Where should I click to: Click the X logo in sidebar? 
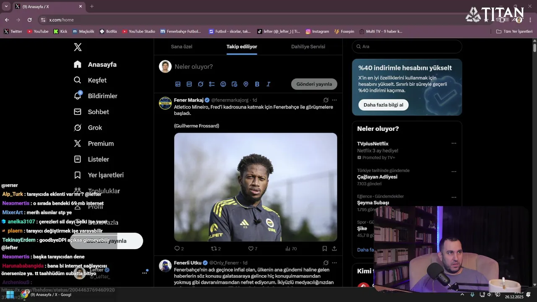(x=78, y=47)
